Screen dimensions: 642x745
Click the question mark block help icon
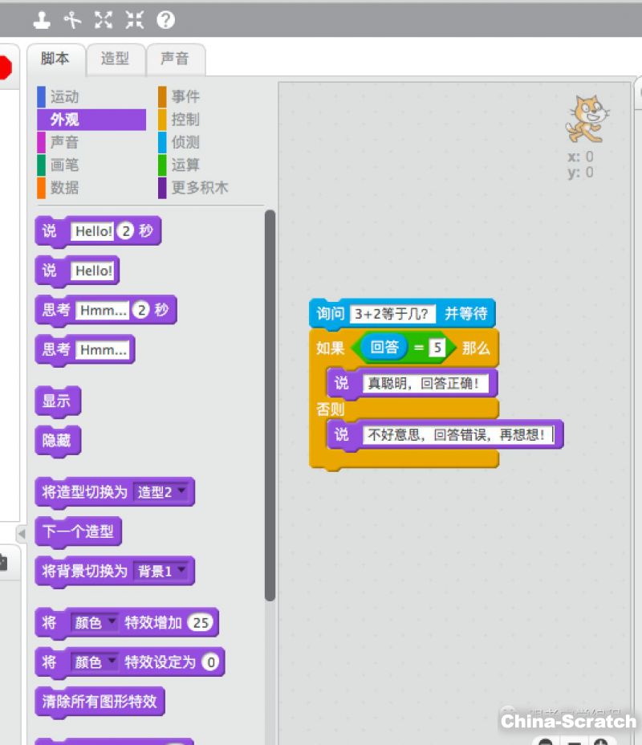165,19
